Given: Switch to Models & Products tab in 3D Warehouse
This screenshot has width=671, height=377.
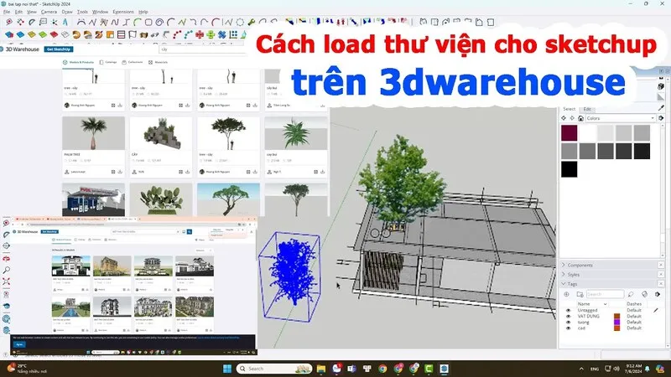Looking at the screenshot, I should (x=78, y=62).
